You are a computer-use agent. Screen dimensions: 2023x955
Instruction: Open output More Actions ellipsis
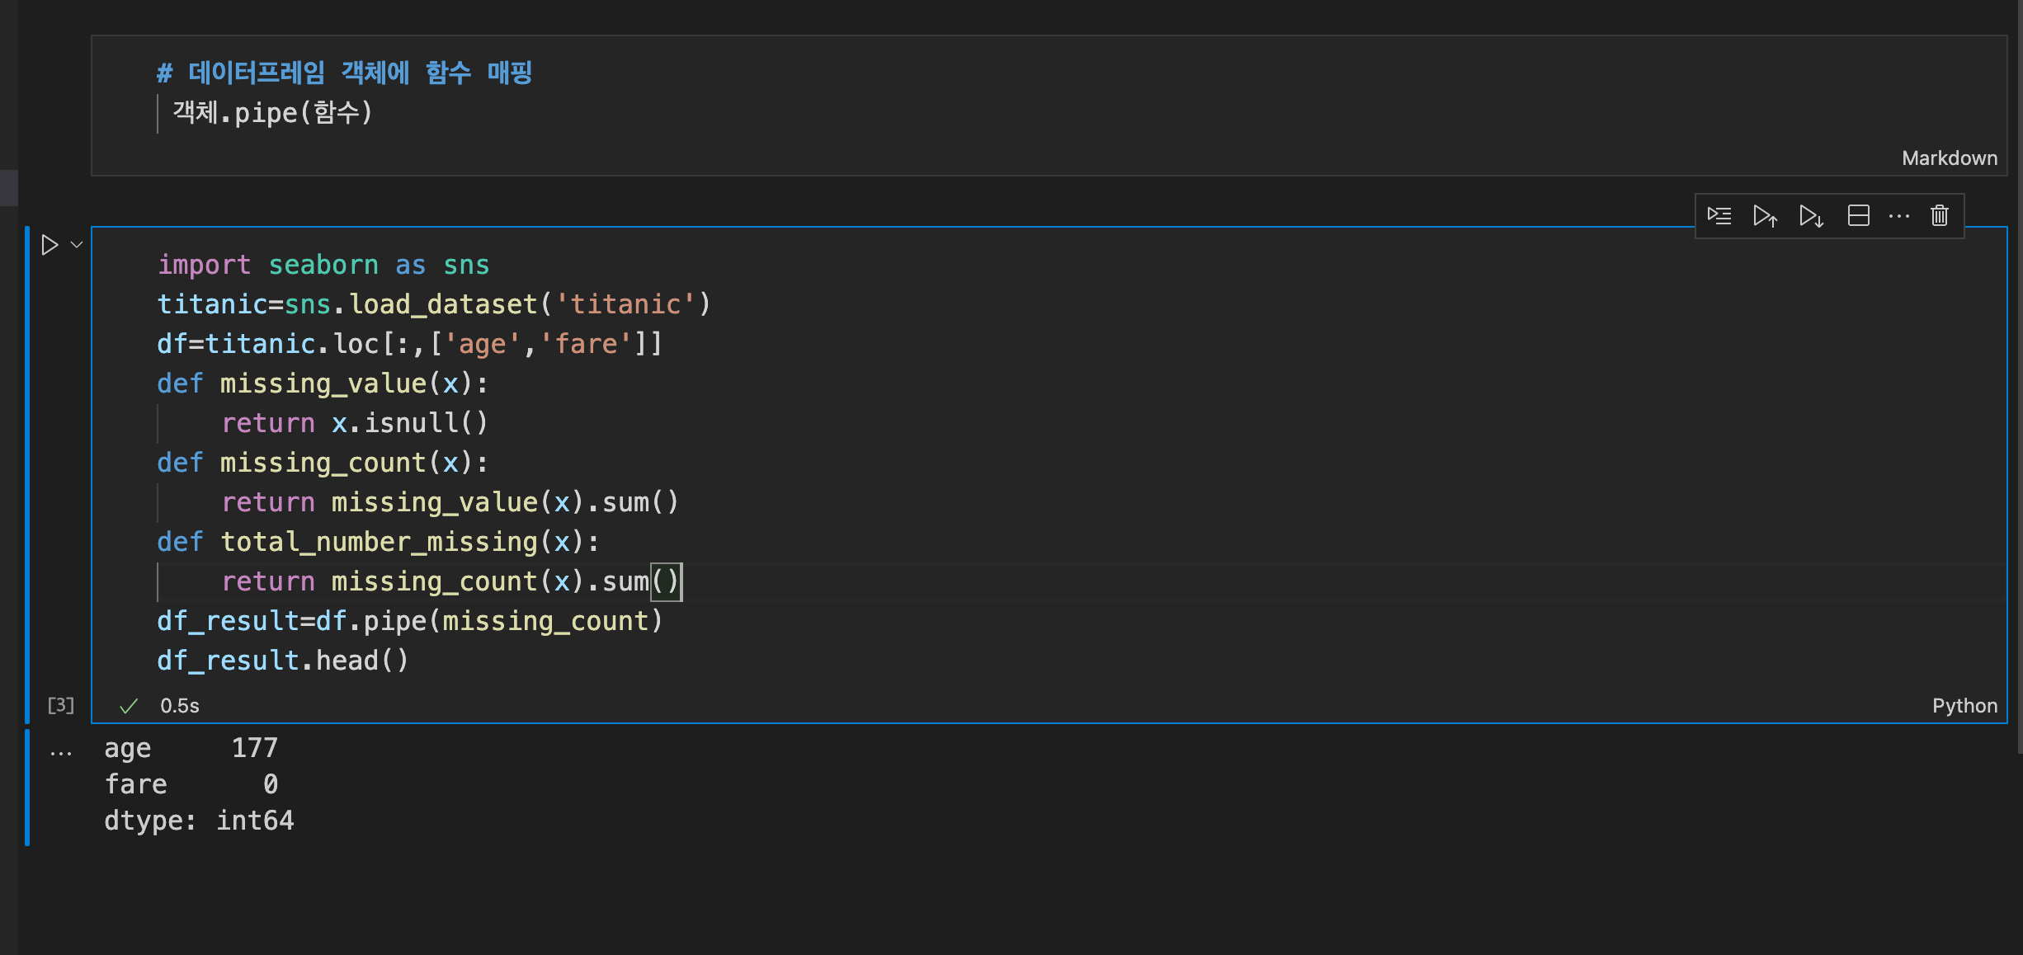click(x=61, y=751)
